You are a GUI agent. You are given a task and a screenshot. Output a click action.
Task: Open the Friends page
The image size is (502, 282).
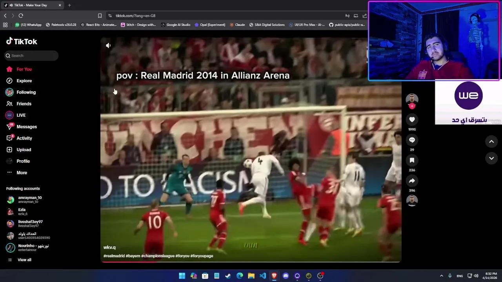click(x=24, y=104)
